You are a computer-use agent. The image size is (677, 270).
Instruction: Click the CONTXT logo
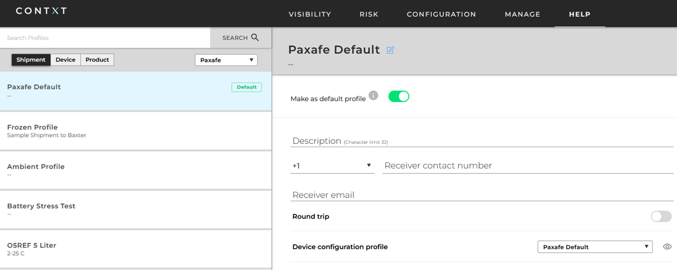[41, 10]
